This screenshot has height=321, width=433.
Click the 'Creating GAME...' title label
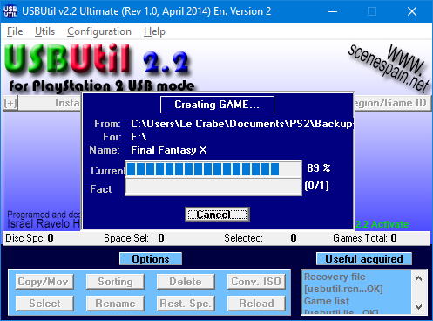(217, 105)
